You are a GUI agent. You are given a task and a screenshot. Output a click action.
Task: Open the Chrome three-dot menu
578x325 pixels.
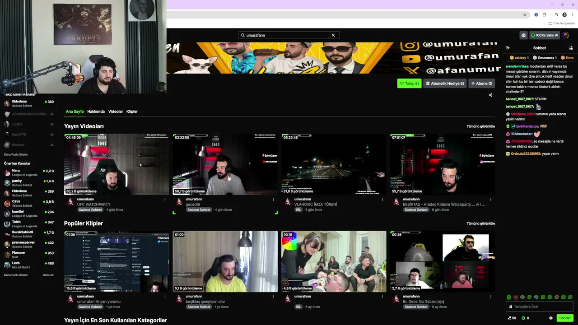pyautogui.click(x=573, y=14)
